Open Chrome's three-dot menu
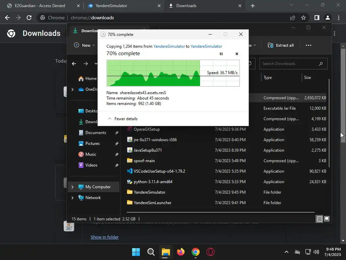346x260 pixels. coord(339,18)
